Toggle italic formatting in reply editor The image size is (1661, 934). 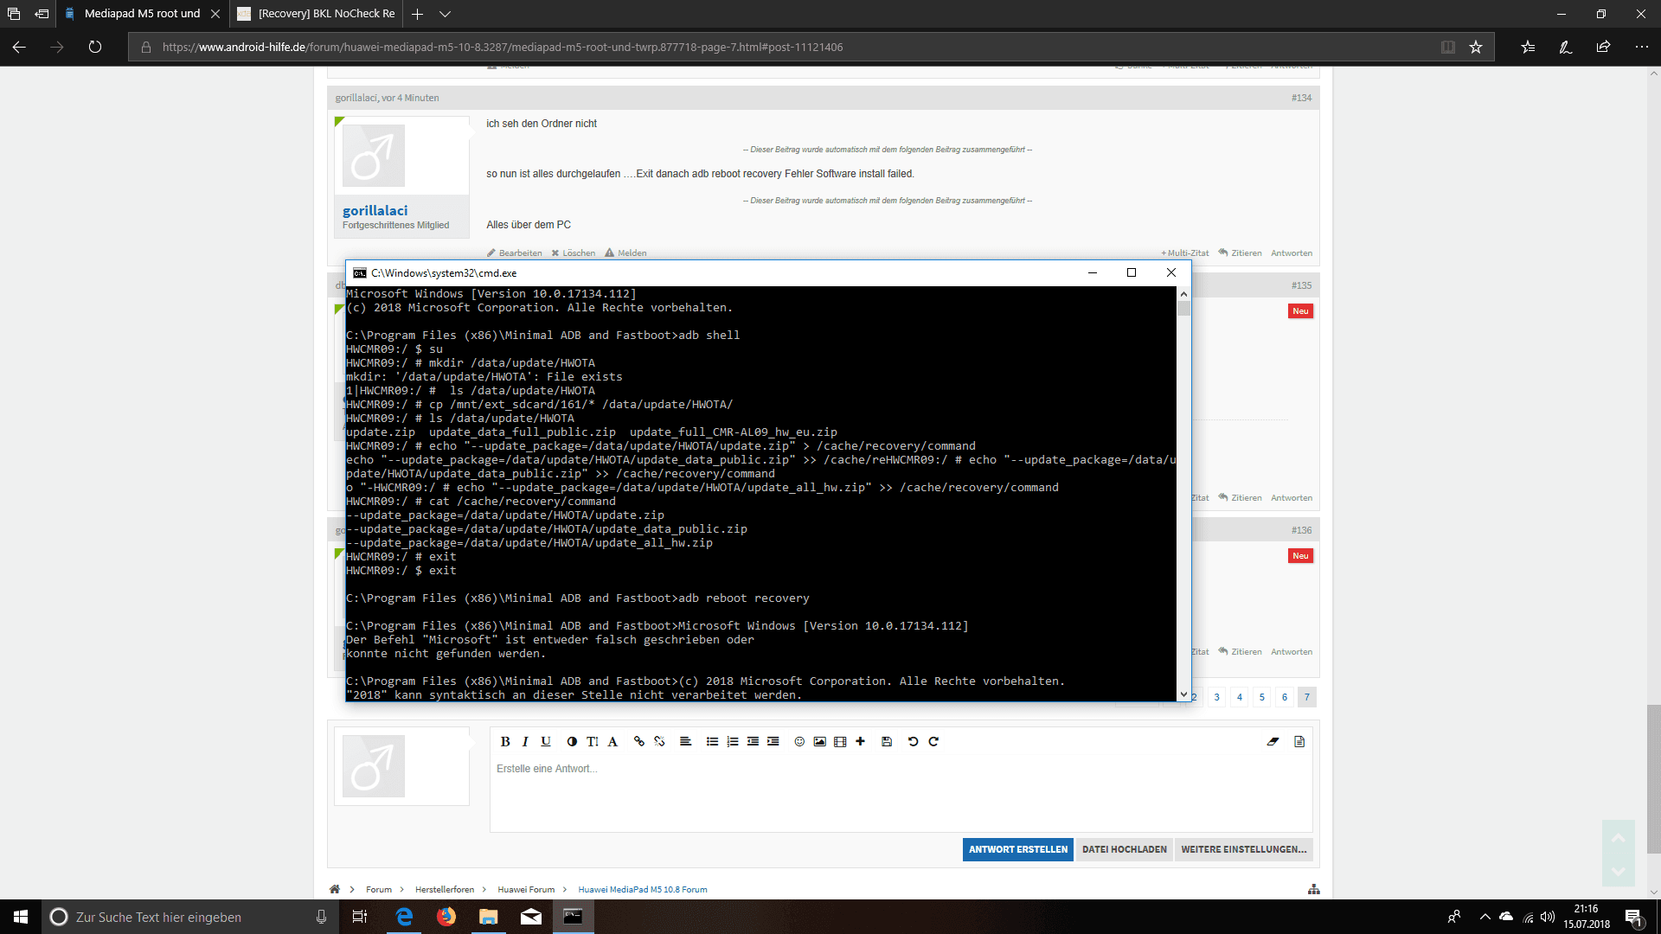(x=525, y=741)
